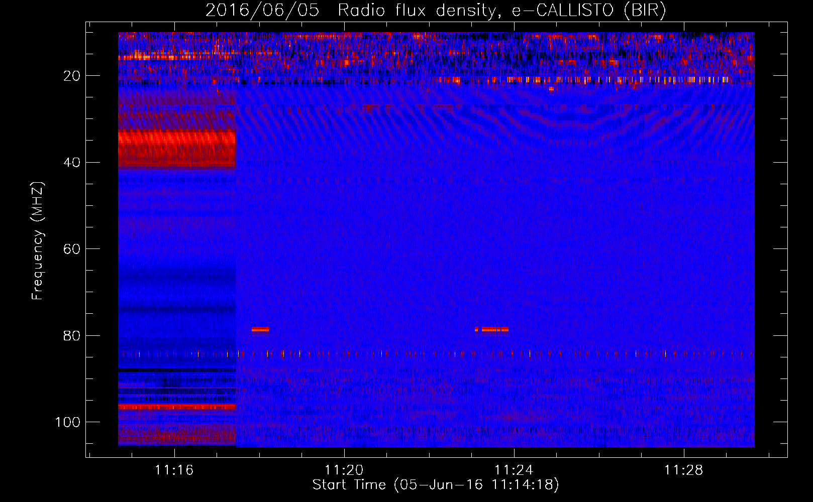813x502 pixels.
Task: Click the 60 MHz frequency tick label
Action: 72,249
